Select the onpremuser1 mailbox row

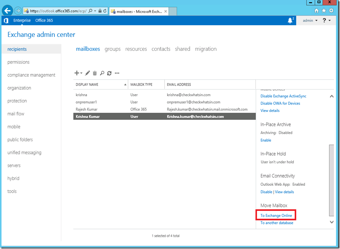164,102
